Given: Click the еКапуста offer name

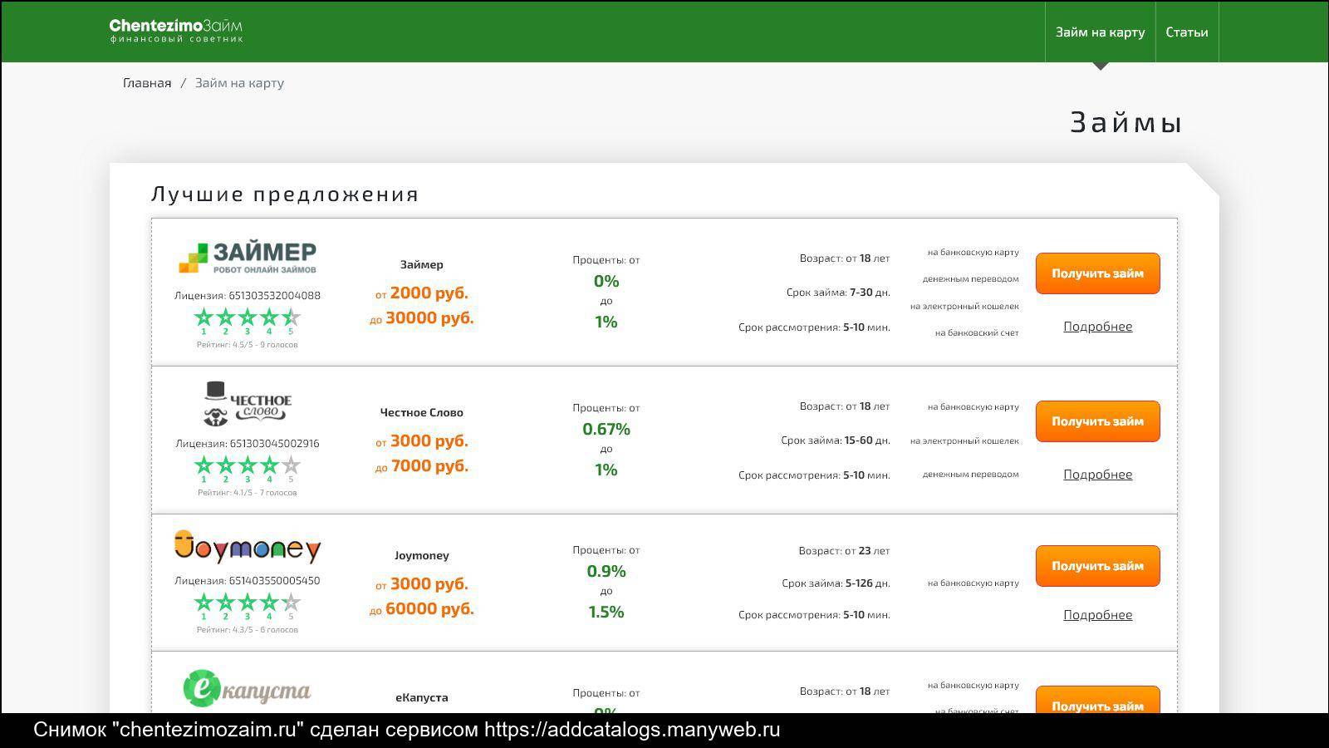Looking at the screenshot, I should click(422, 697).
